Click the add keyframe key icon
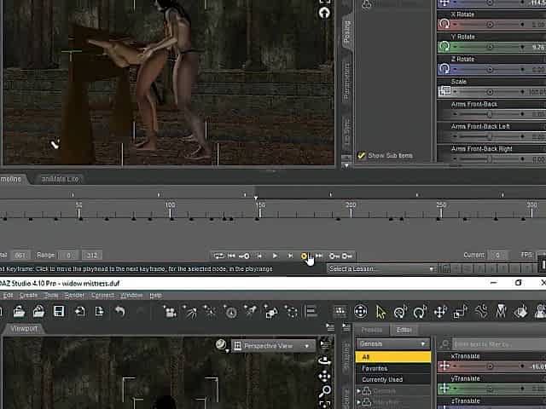 click(x=334, y=256)
